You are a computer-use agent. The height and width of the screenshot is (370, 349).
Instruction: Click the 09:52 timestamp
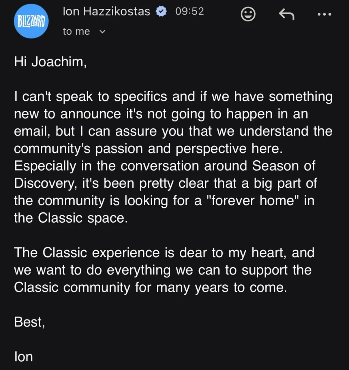189,11
